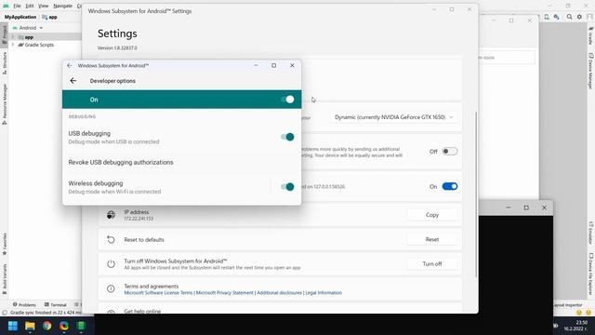
Task: Open the Gradle panel tab on right edge
Action: (x=591, y=35)
